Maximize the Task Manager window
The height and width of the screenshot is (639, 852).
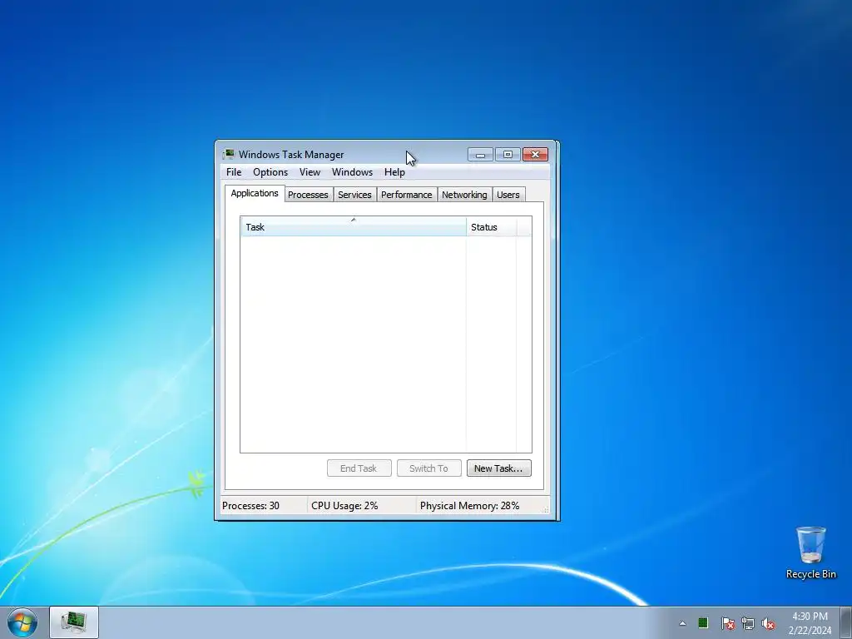click(x=508, y=155)
